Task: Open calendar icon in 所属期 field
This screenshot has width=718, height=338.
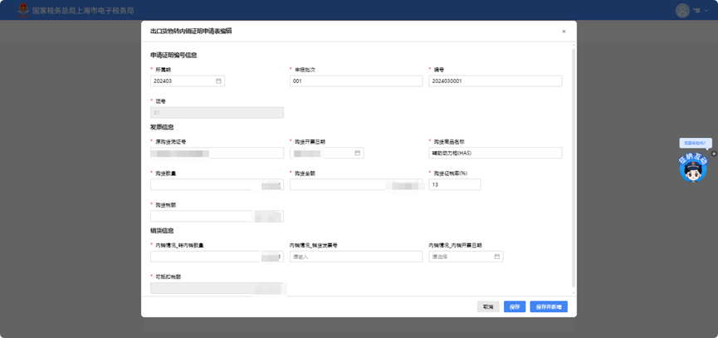Action: pyautogui.click(x=219, y=81)
